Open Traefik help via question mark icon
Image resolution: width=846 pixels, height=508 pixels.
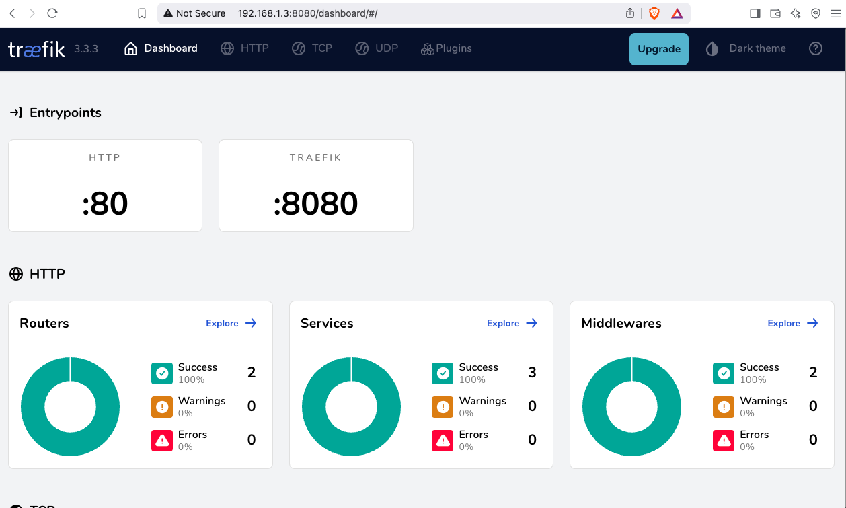(x=816, y=48)
